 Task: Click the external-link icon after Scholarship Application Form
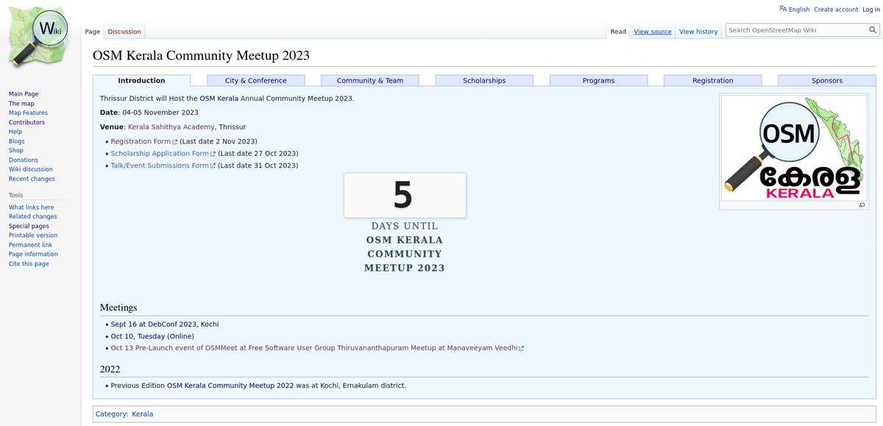[213, 154]
